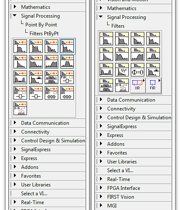This screenshot has height=210, width=181.
Task: Select the non-PtByPt Savitzky-Golay Filter icon
Action: (122, 85)
